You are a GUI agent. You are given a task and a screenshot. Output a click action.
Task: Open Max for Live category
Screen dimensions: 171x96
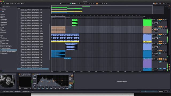[5, 24]
